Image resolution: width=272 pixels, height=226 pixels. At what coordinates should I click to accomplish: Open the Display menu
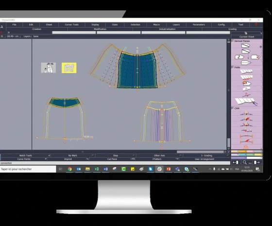95,25
